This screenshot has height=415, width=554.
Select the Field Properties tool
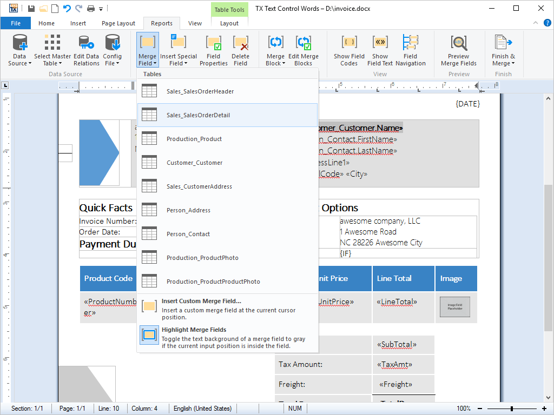coord(213,50)
